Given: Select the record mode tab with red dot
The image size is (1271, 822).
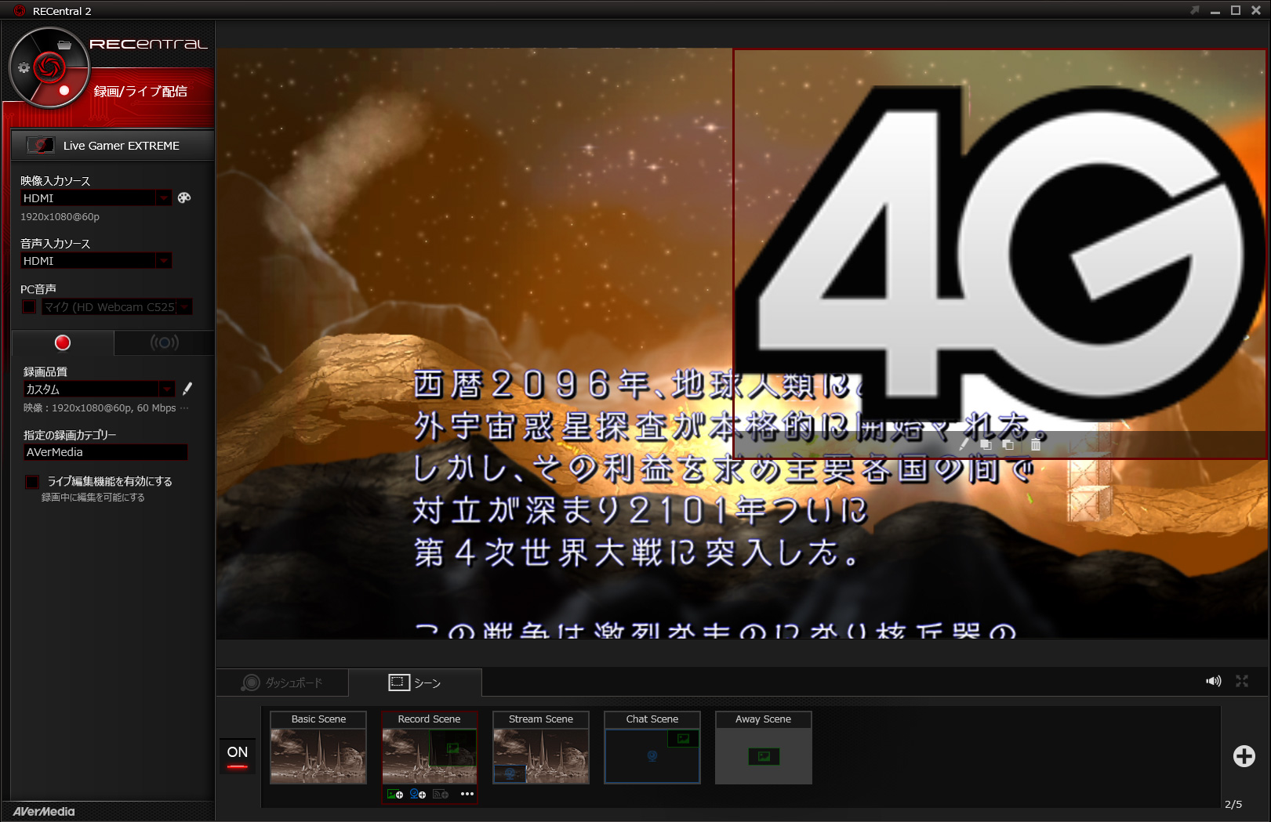Looking at the screenshot, I should point(63,342).
